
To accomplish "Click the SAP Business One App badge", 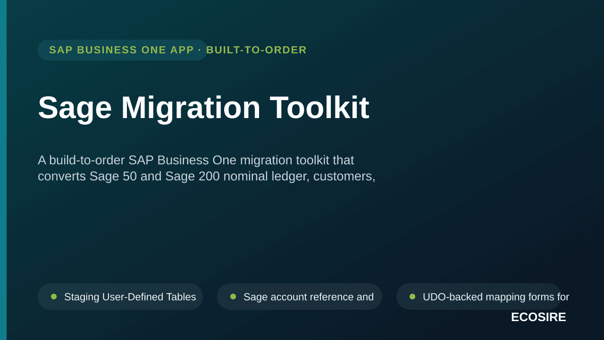I will (122, 50).
